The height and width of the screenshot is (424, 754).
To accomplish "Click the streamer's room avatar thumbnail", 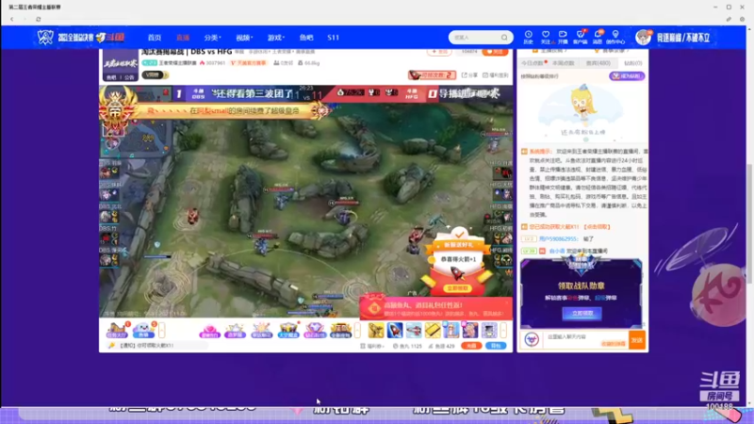I will pyautogui.click(x=121, y=64).
